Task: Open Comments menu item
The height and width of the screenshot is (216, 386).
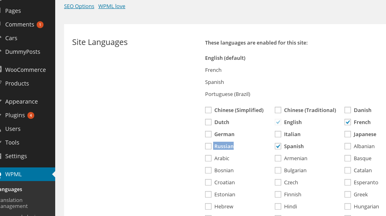Action: click(x=19, y=24)
